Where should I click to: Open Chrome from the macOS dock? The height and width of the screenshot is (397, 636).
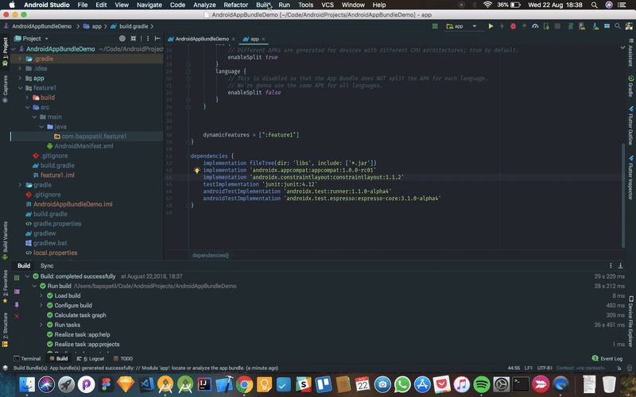point(243,384)
